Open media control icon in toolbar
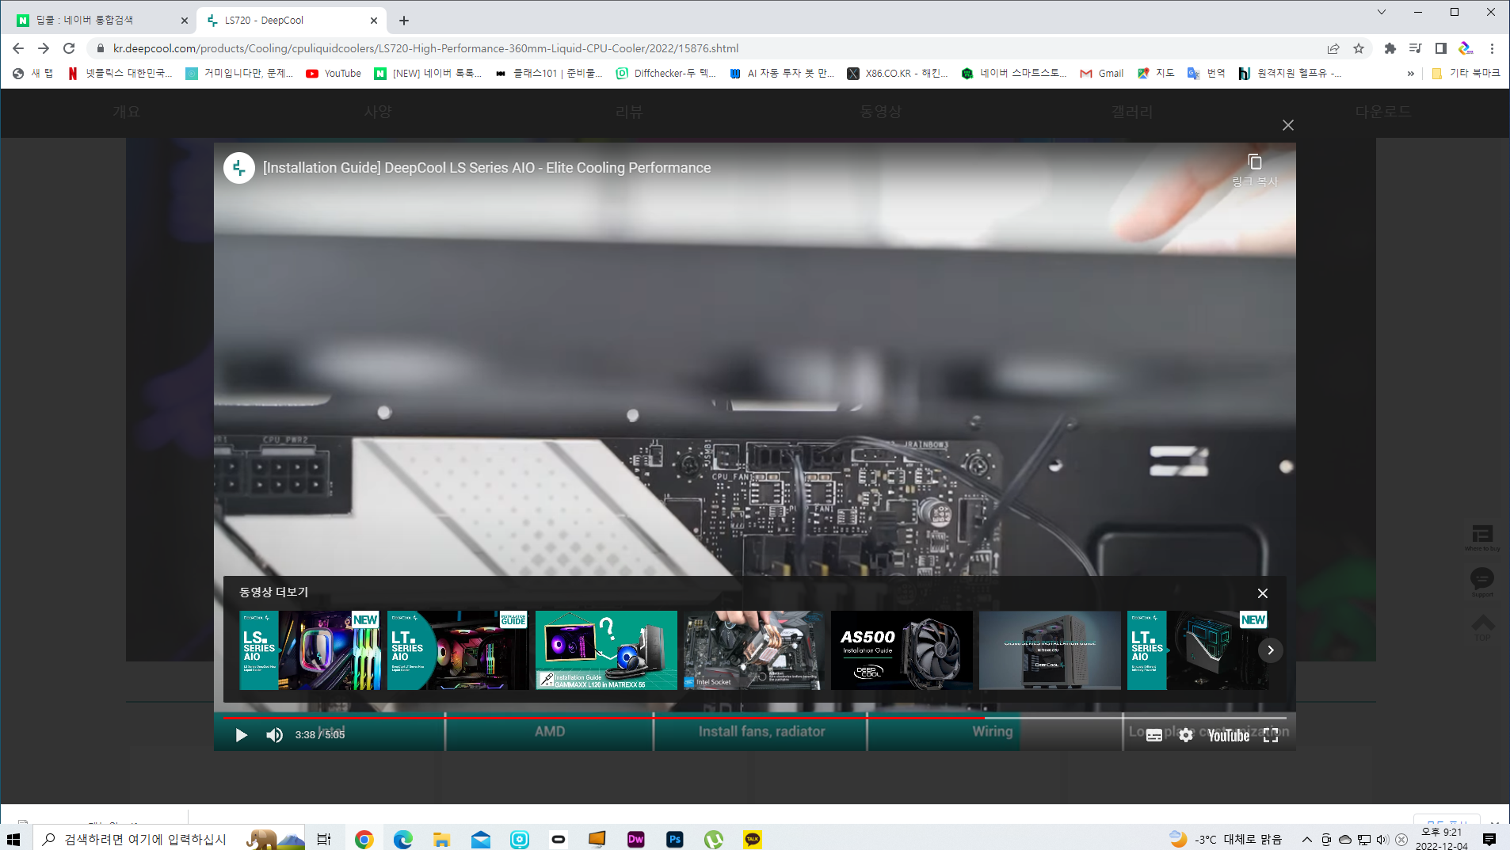The image size is (1510, 850). coord(1415,48)
